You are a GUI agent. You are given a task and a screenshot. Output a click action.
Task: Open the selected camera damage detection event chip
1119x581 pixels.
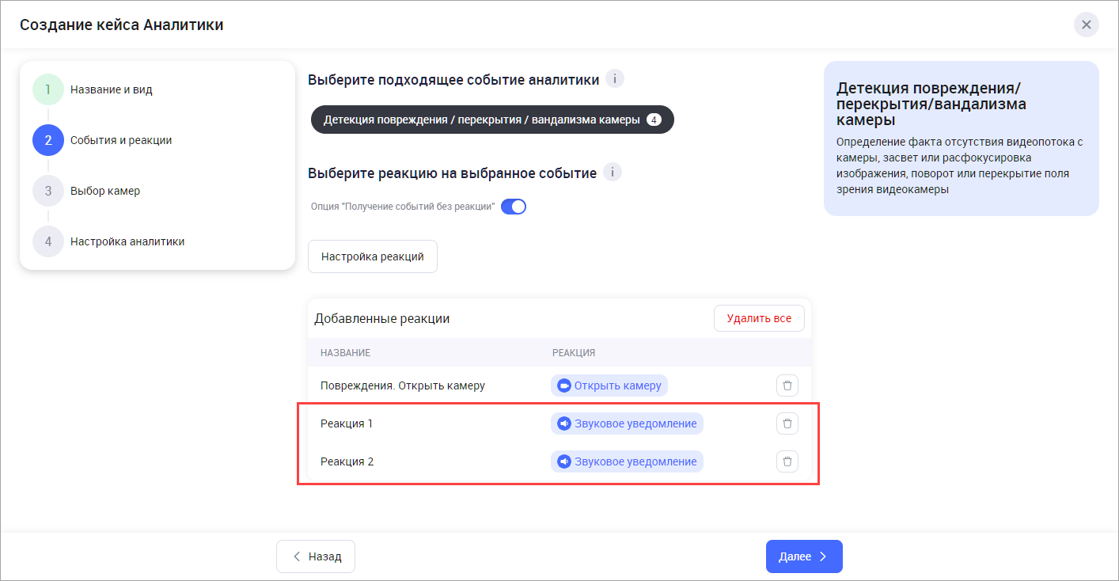(x=491, y=120)
